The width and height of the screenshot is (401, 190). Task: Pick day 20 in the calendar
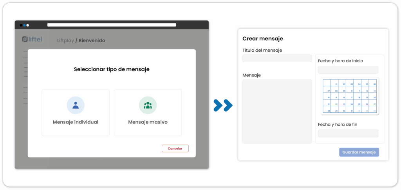[x=373, y=96]
